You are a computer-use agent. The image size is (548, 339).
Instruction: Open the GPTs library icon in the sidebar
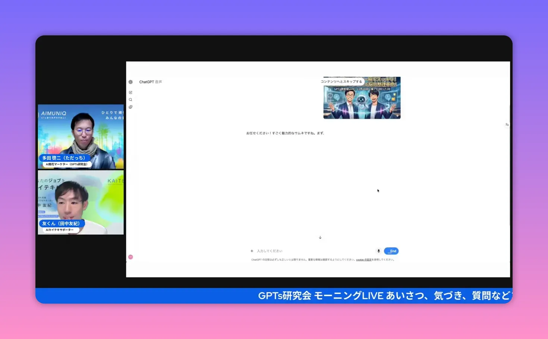tap(130, 107)
